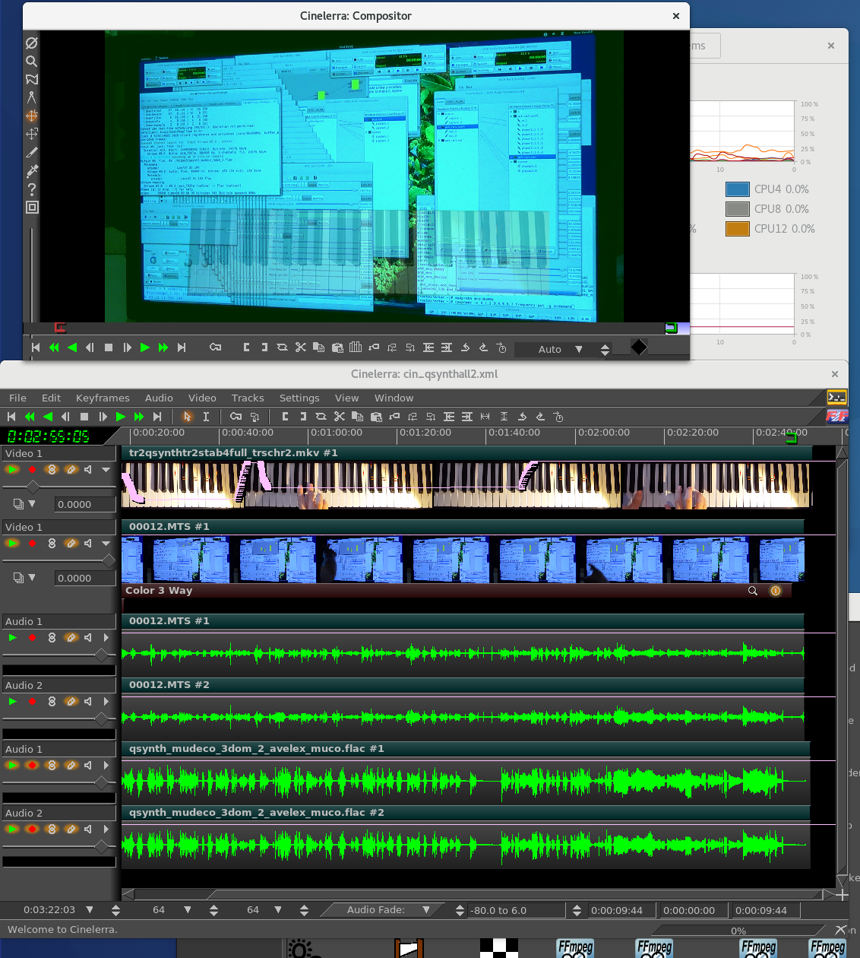This screenshot has width=860, height=958.
Task: Toggle mute on the Audio 1 00012.MTS track
Action: coord(88,638)
